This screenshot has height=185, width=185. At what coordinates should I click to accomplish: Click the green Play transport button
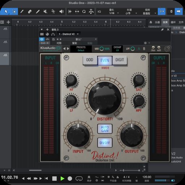63,178
